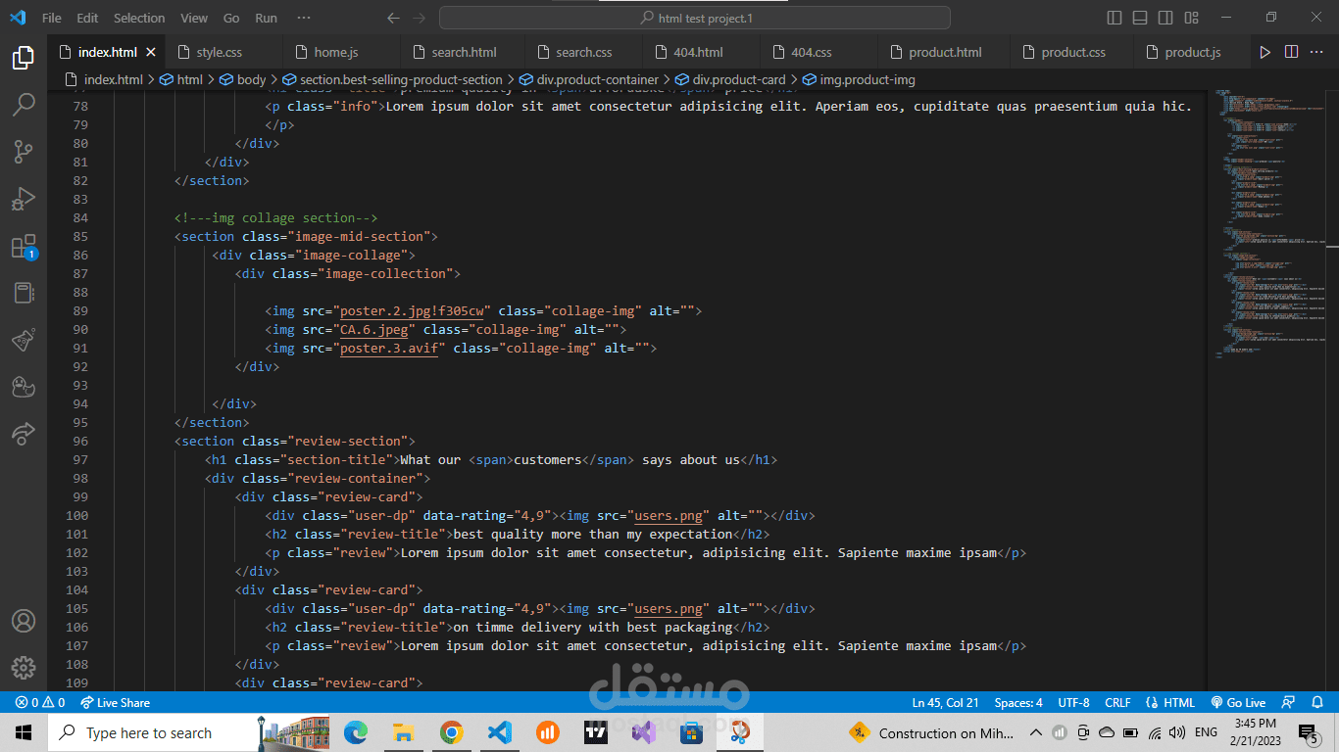Toggle the primary side bar layout icon
This screenshot has width=1339, height=752.
[x=1115, y=18]
